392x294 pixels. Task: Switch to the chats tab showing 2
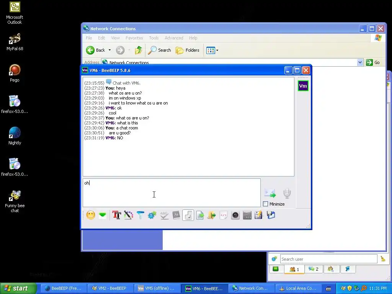[314, 269]
